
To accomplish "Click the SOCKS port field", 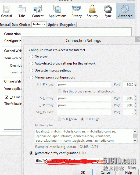I will 128,112.
